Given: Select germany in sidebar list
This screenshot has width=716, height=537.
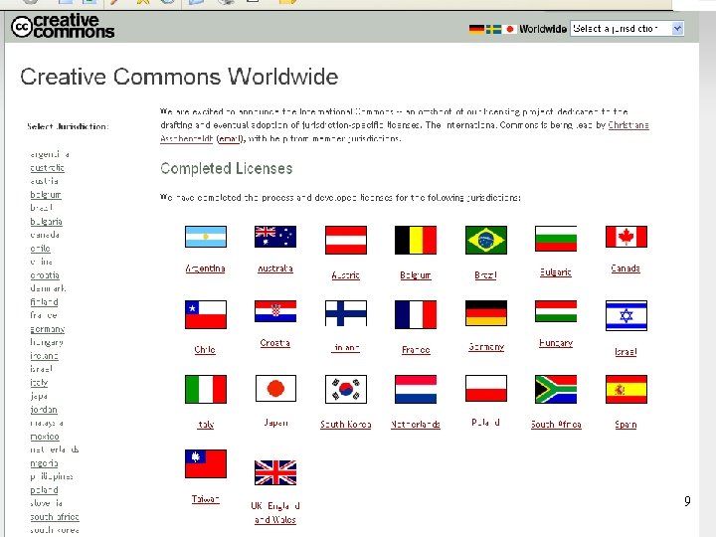Looking at the screenshot, I should click(48, 329).
